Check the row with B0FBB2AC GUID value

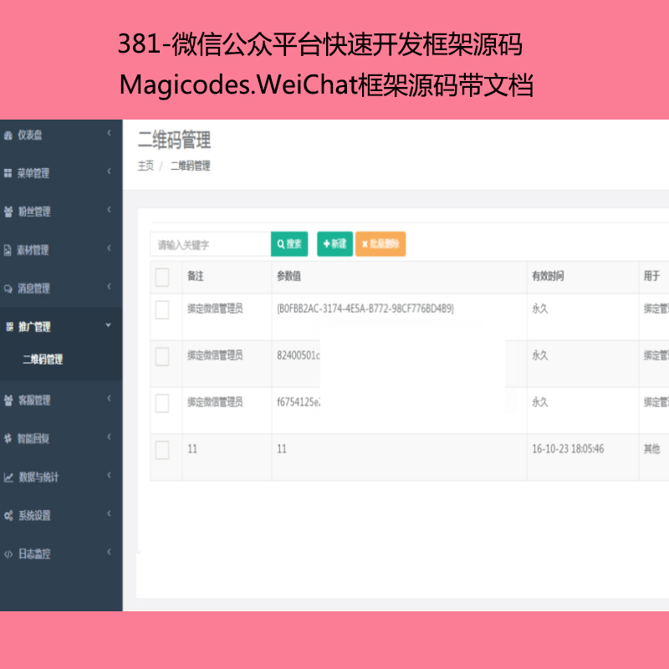[162, 309]
